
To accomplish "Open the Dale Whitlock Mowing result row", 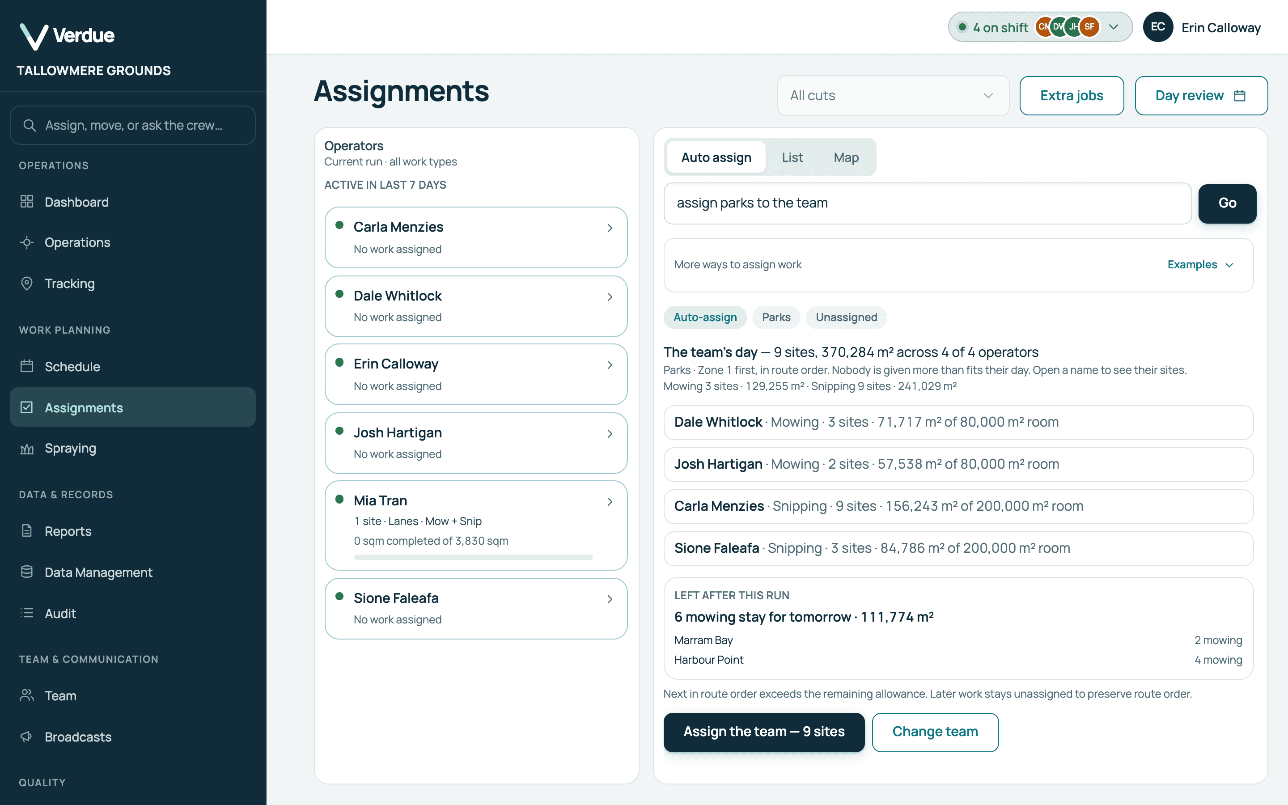I will 958,422.
